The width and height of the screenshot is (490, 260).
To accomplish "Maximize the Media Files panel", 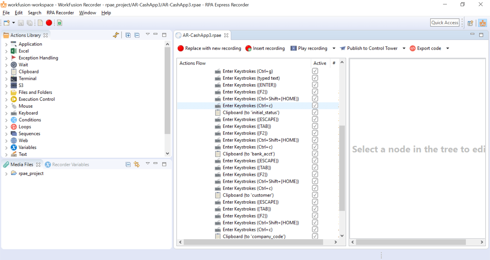I will [164, 164].
